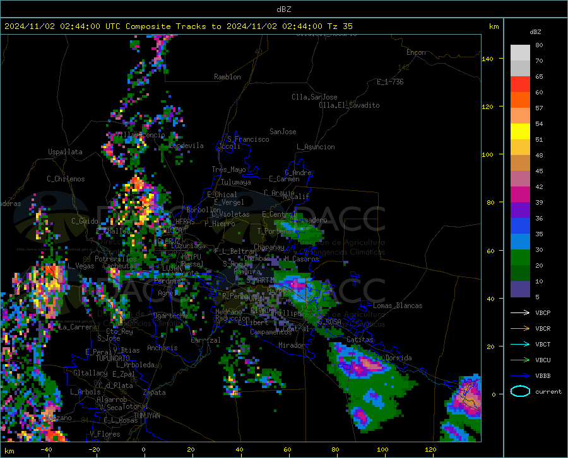The height and width of the screenshot is (458, 568).
Task: Click the 'VBBB' legend label
Action: click(x=543, y=376)
